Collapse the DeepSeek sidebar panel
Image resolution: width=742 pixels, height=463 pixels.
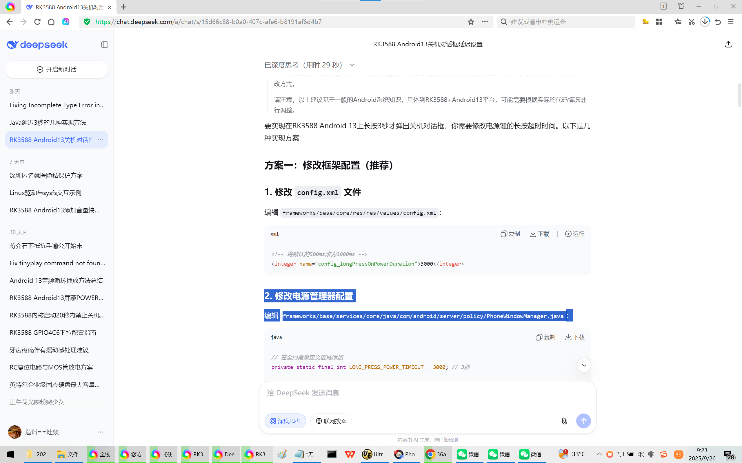(105, 45)
